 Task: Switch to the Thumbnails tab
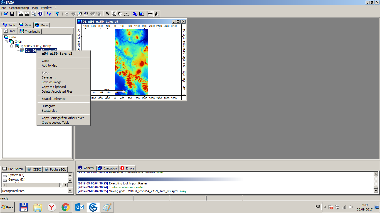(x=30, y=32)
